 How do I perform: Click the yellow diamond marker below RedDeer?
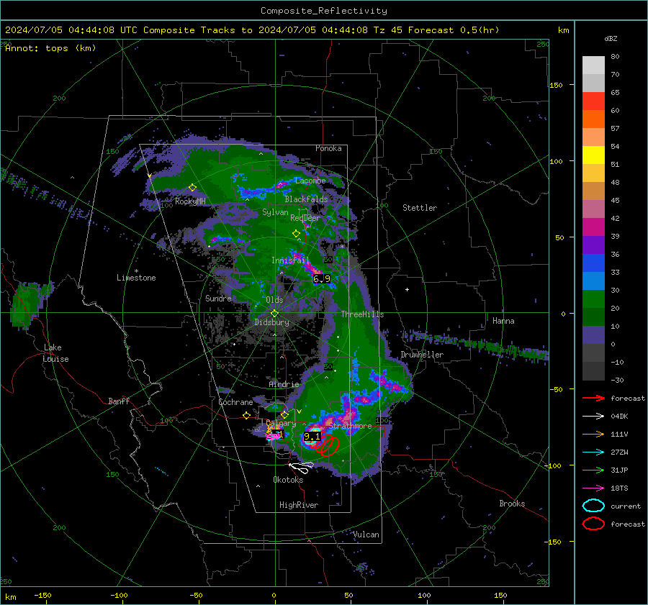(296, 233)
